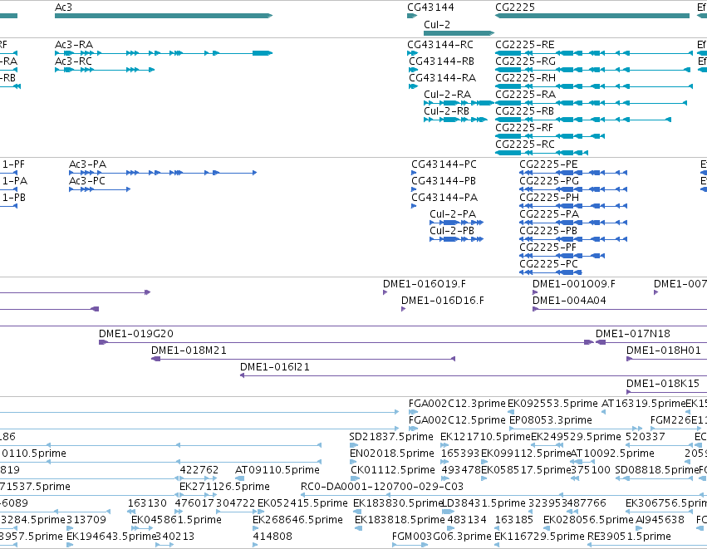Select the Ac3-PA coding sequence
Image resolution: width=707 pixels, height=549 pixels.
tap(163, 173)
